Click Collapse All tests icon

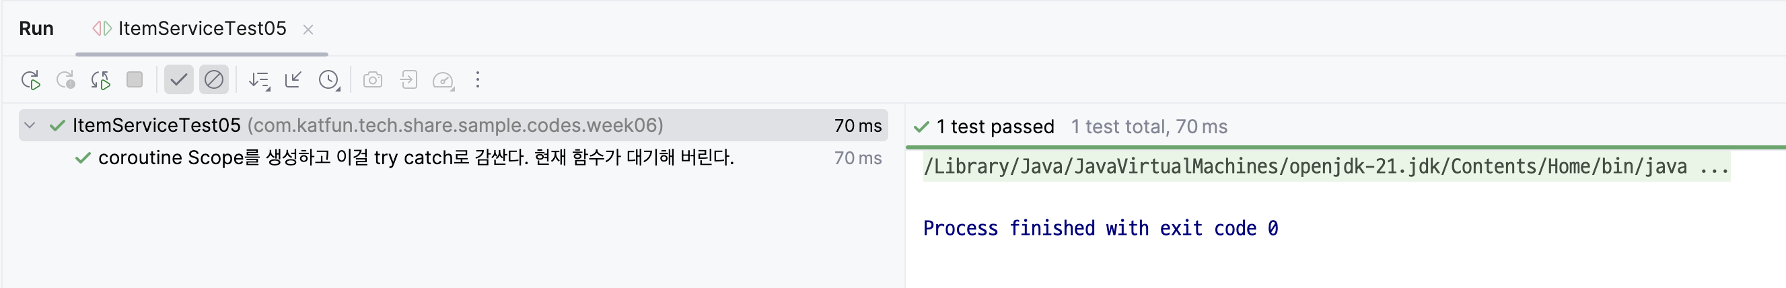(x=293, y=81)
